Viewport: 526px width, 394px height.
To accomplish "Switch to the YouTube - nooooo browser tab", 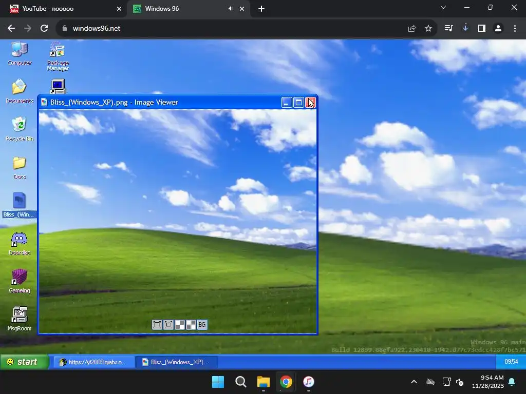I will pos(64,9).
